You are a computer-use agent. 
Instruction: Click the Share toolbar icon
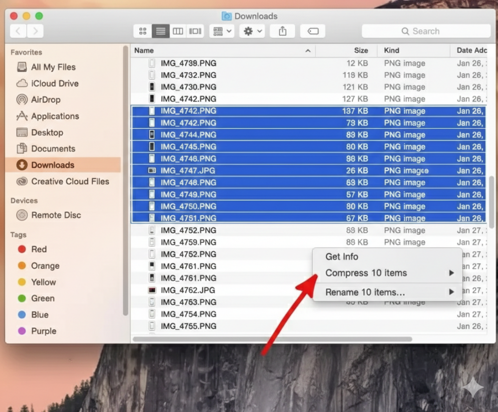(283, 31)
